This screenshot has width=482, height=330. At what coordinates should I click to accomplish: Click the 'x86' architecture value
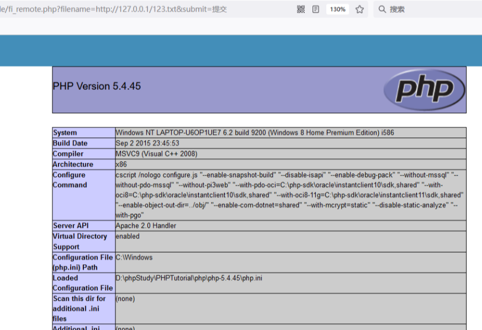(121, 164)
